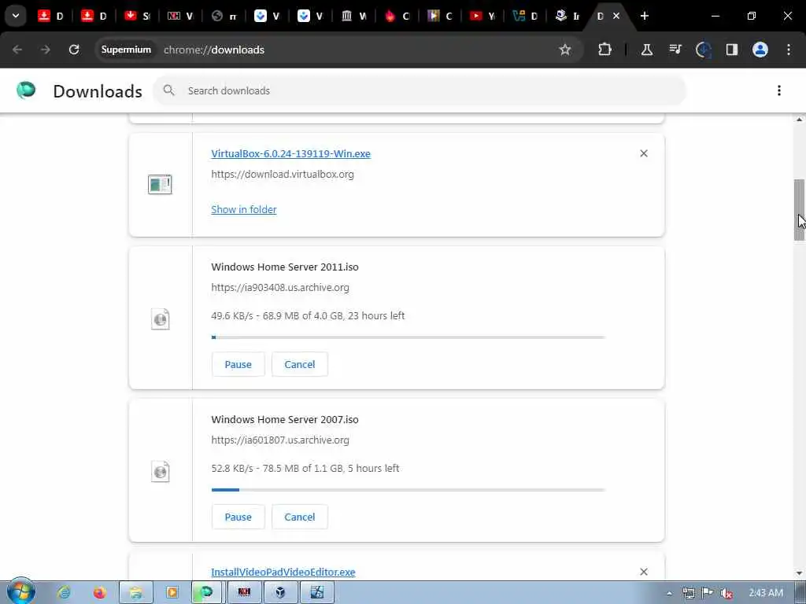
Task: Switch to the globe icon tab
Action: (x=223, y=16)
